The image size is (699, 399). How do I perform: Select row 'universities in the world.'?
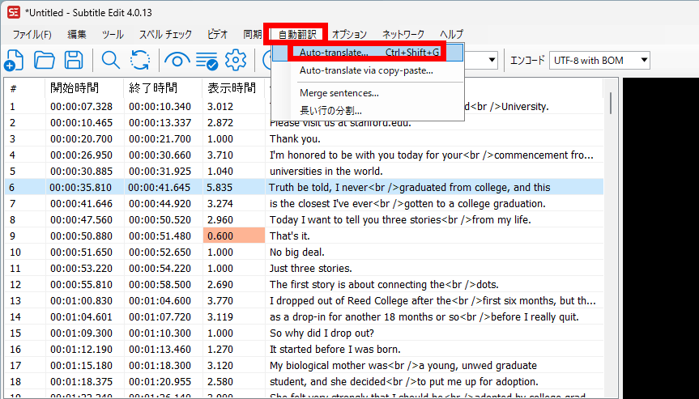pos(304,171)
